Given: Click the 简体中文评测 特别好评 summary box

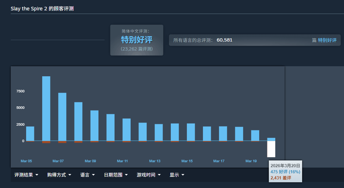Looking at the screenshot, I should [x=137, y=40].
